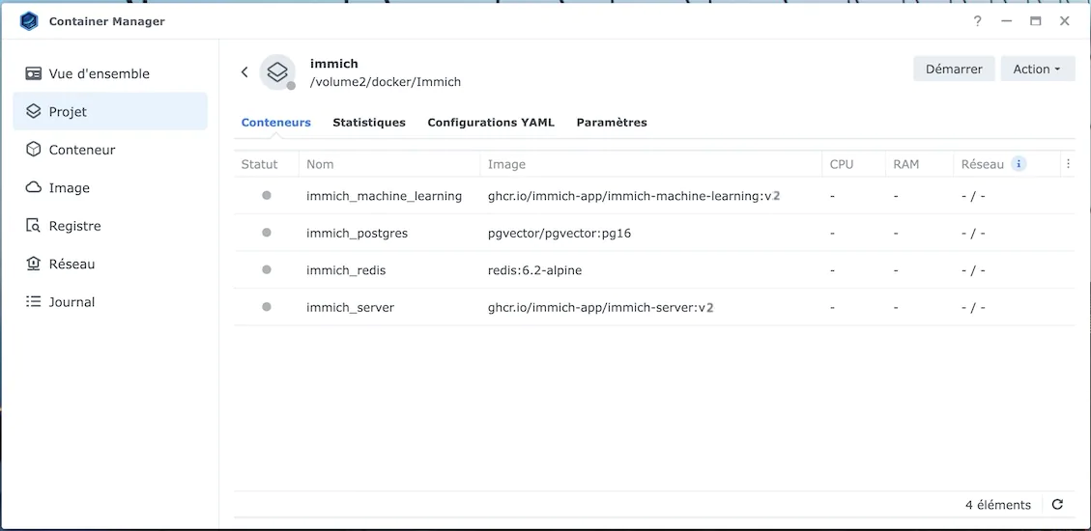Click the Démarrer button
This screenshot has width=1091, height=531.
point(954,69)
